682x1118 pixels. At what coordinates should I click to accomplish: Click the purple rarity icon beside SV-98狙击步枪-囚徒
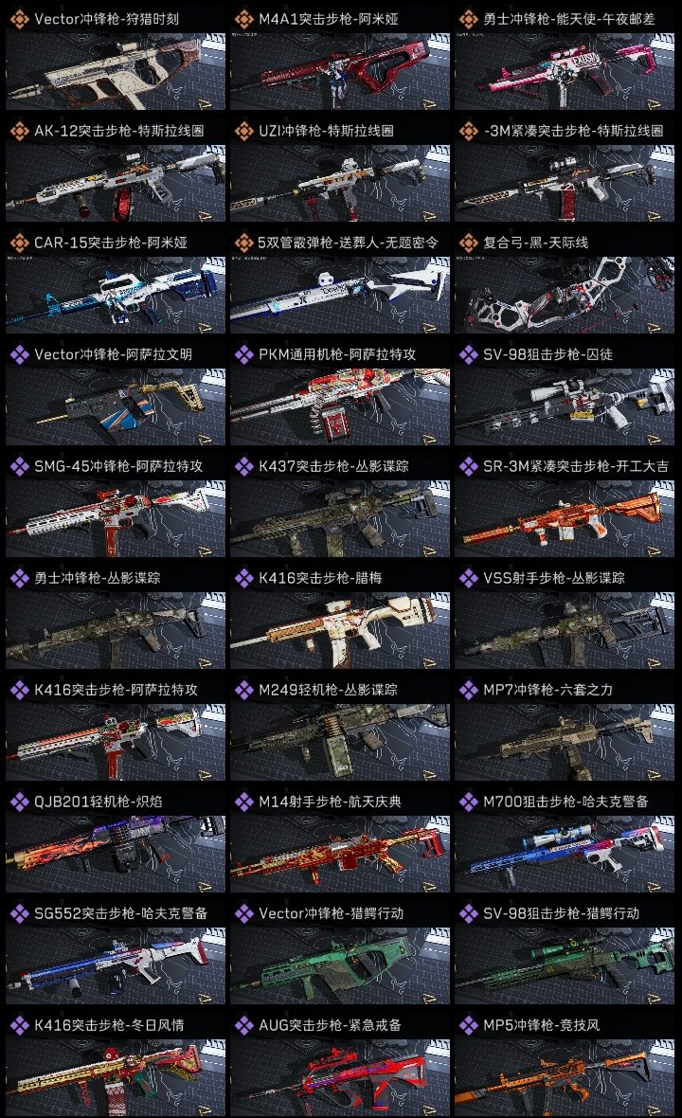[x=469, y=354]
